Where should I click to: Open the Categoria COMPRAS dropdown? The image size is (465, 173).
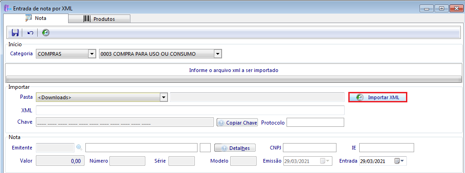click(x=92, y=54)
